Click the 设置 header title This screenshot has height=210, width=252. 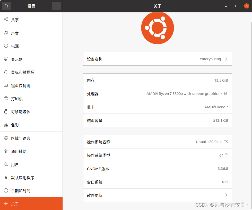[x=31, y=6]
